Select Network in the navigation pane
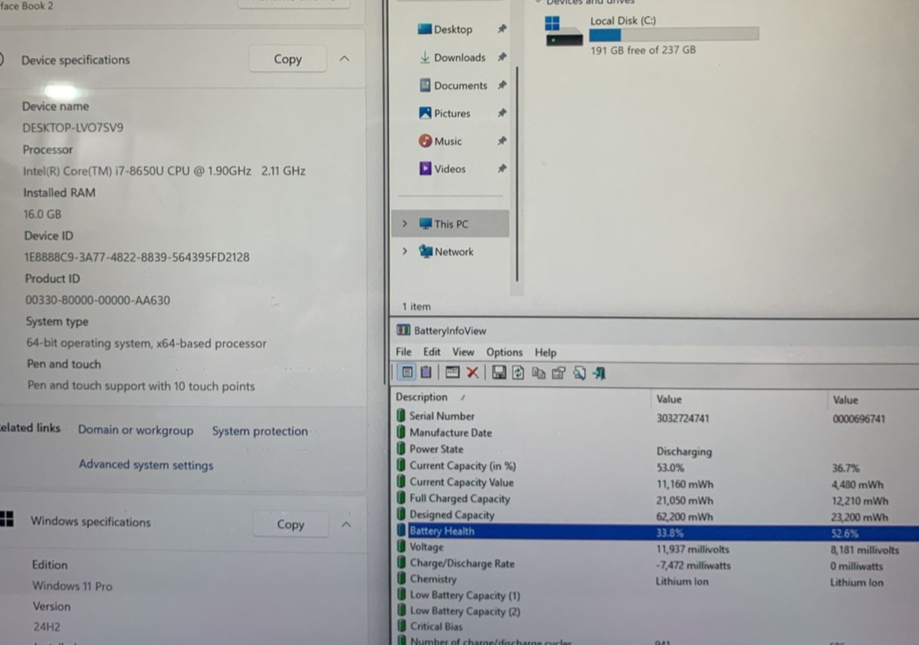The width and height of the screenshot is (919, 645). (450, 251)
